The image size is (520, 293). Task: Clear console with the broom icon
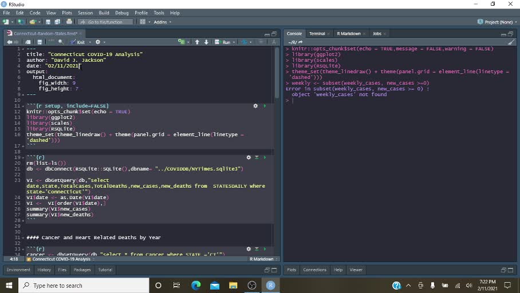click(x=511, y=42)
